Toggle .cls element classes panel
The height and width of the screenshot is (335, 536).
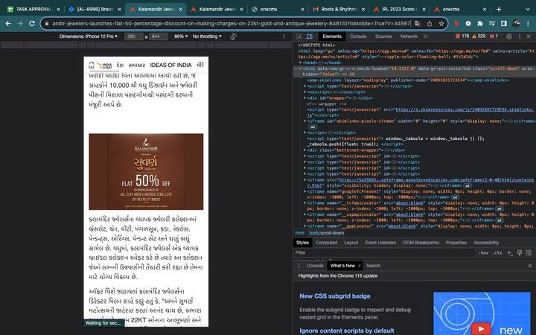click(499, 253)
